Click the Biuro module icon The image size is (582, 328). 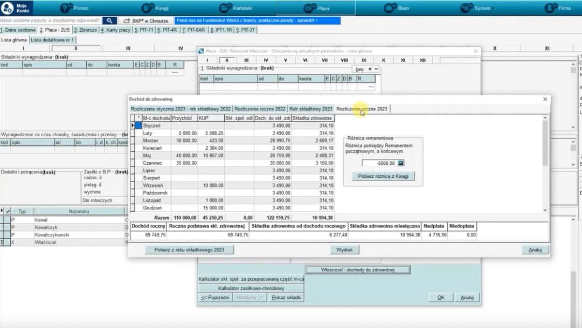pos(391,8)
